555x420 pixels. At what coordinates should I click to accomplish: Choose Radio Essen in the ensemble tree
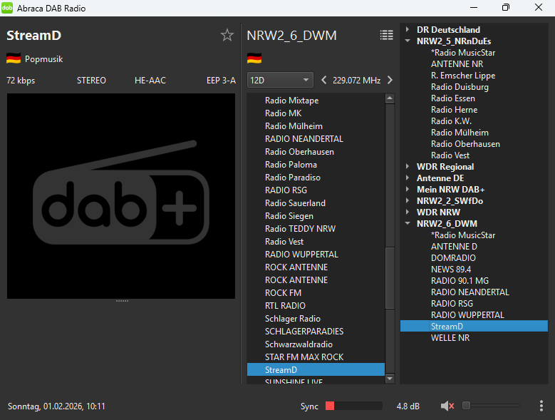point(454,98)
